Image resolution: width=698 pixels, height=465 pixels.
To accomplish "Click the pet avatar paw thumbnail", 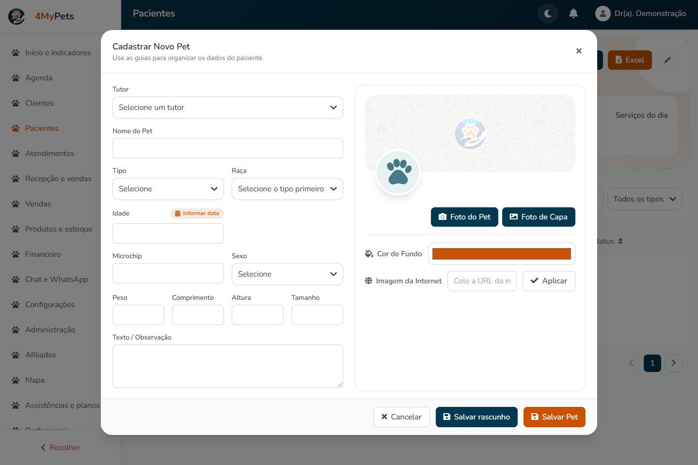I will pyautogui.click(x=398, y=173).
